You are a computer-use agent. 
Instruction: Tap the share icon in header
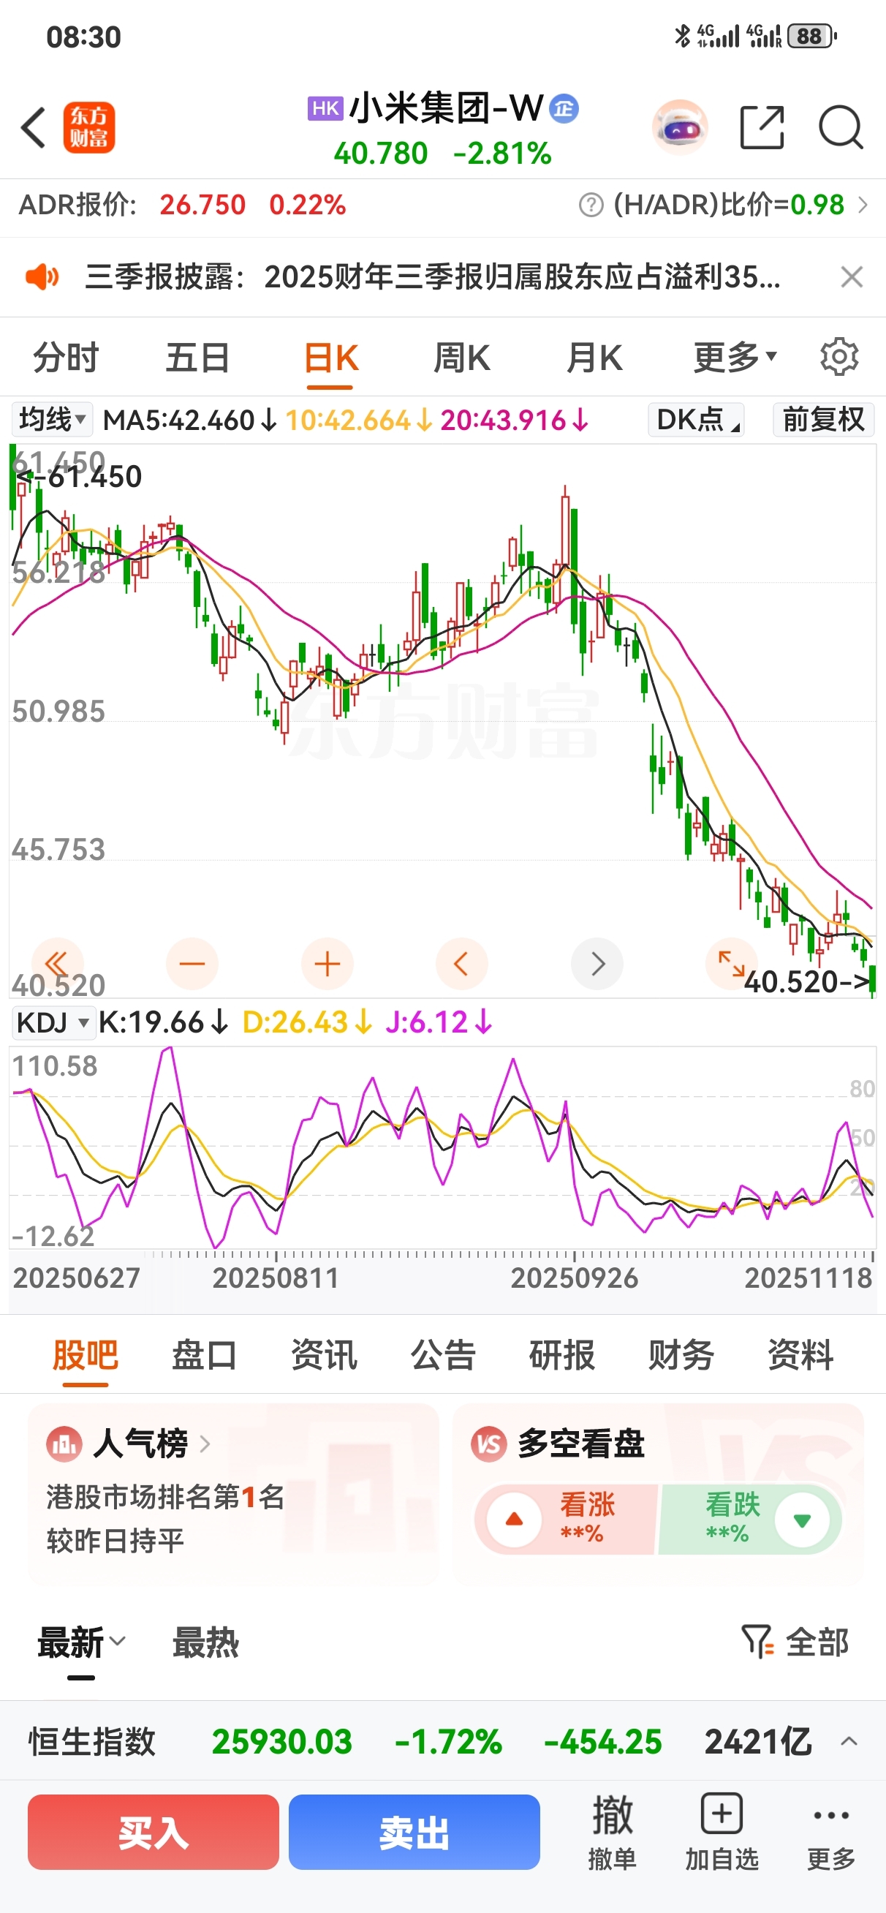(x=762, y=128)
